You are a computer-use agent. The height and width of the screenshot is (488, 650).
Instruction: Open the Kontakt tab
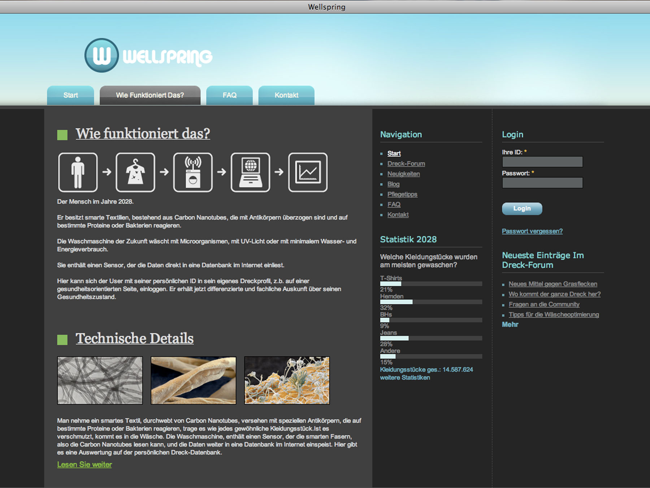click(x=286, y=95)
